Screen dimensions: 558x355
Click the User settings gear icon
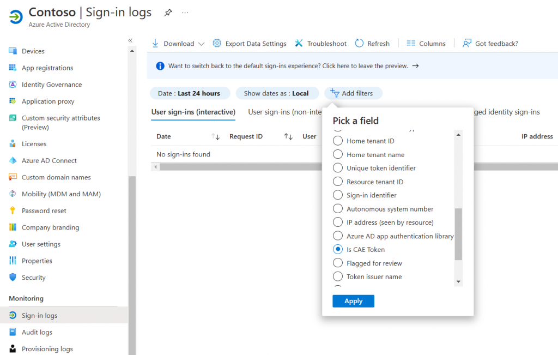click(x=13, y=244)
